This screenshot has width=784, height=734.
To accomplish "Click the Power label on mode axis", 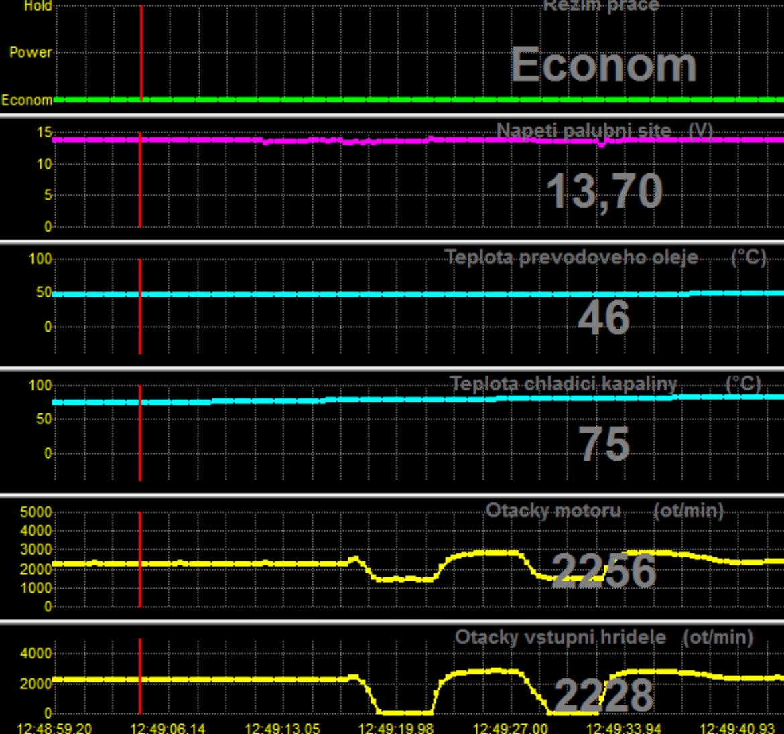I will point(30,52).
